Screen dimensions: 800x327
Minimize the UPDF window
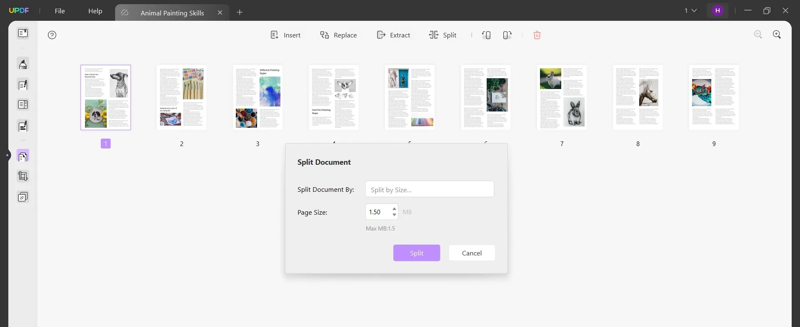tap(748, 10)
